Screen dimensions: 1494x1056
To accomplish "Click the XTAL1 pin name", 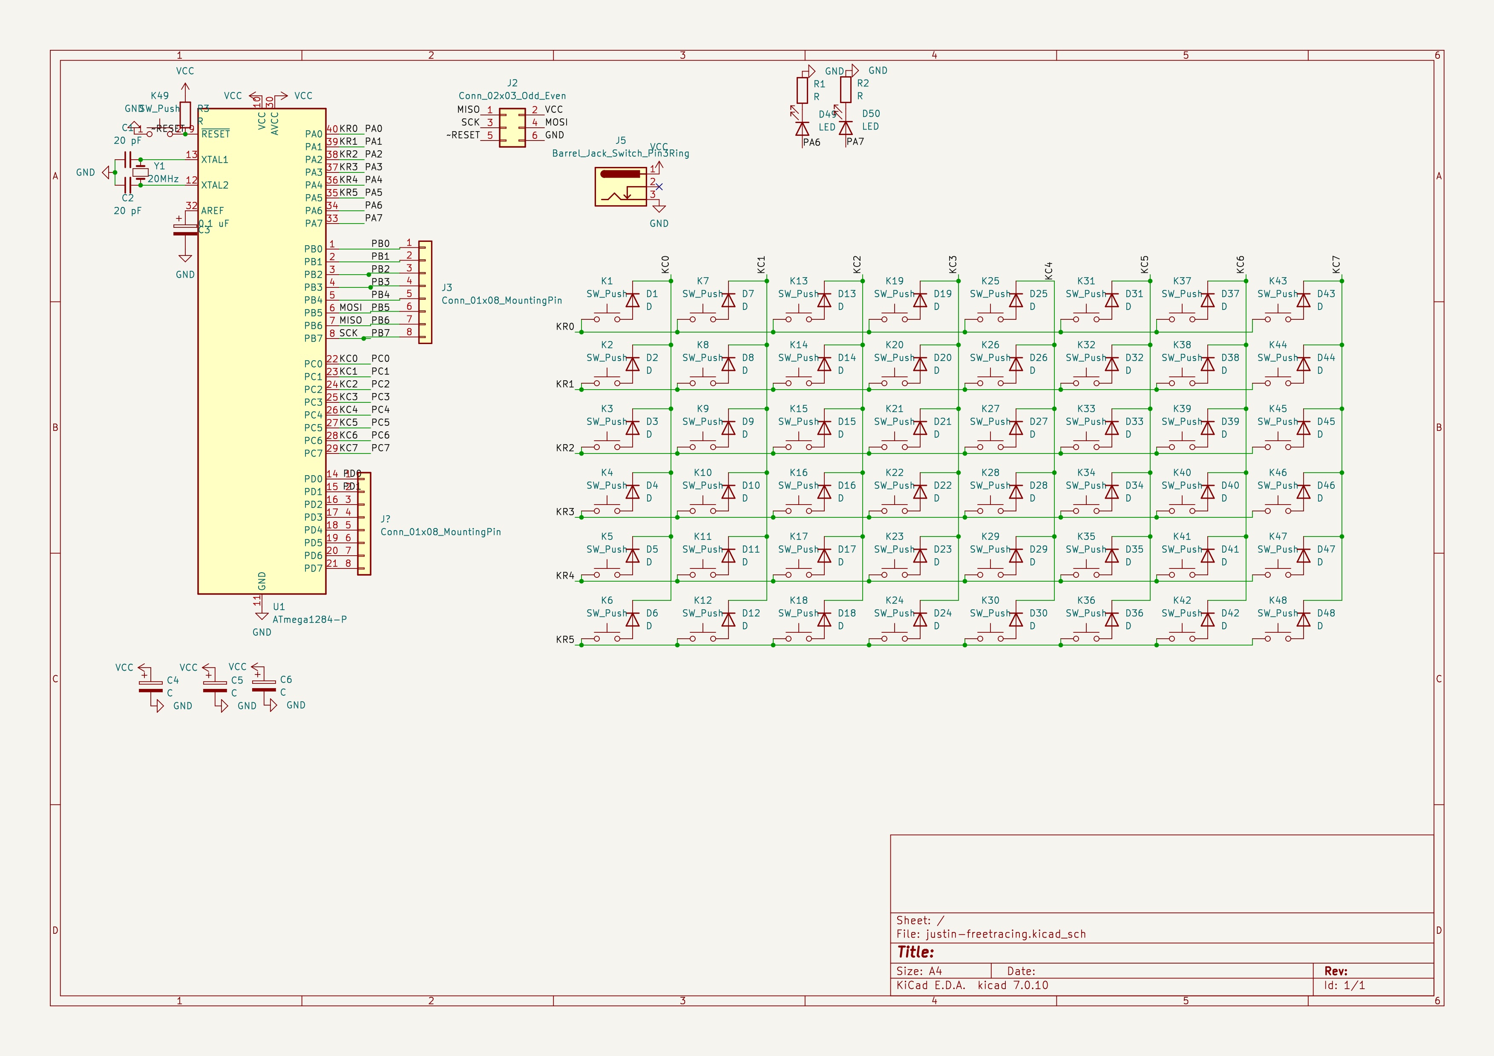I will (214, 159).
